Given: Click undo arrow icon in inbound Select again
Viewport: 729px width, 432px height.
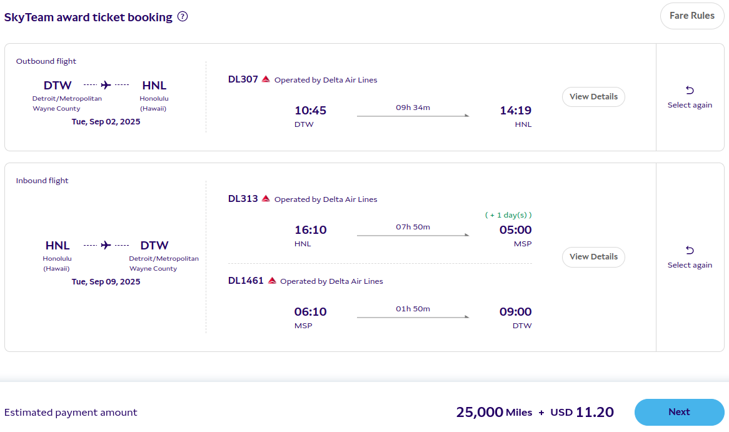Looking at the screenshot, I should (x=690, y=250).
